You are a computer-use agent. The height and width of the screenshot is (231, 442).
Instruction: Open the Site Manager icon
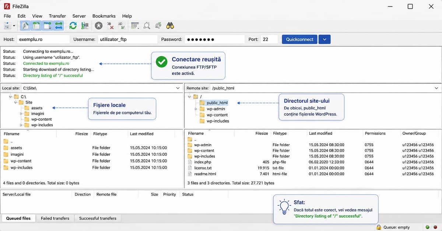point(7,25)
